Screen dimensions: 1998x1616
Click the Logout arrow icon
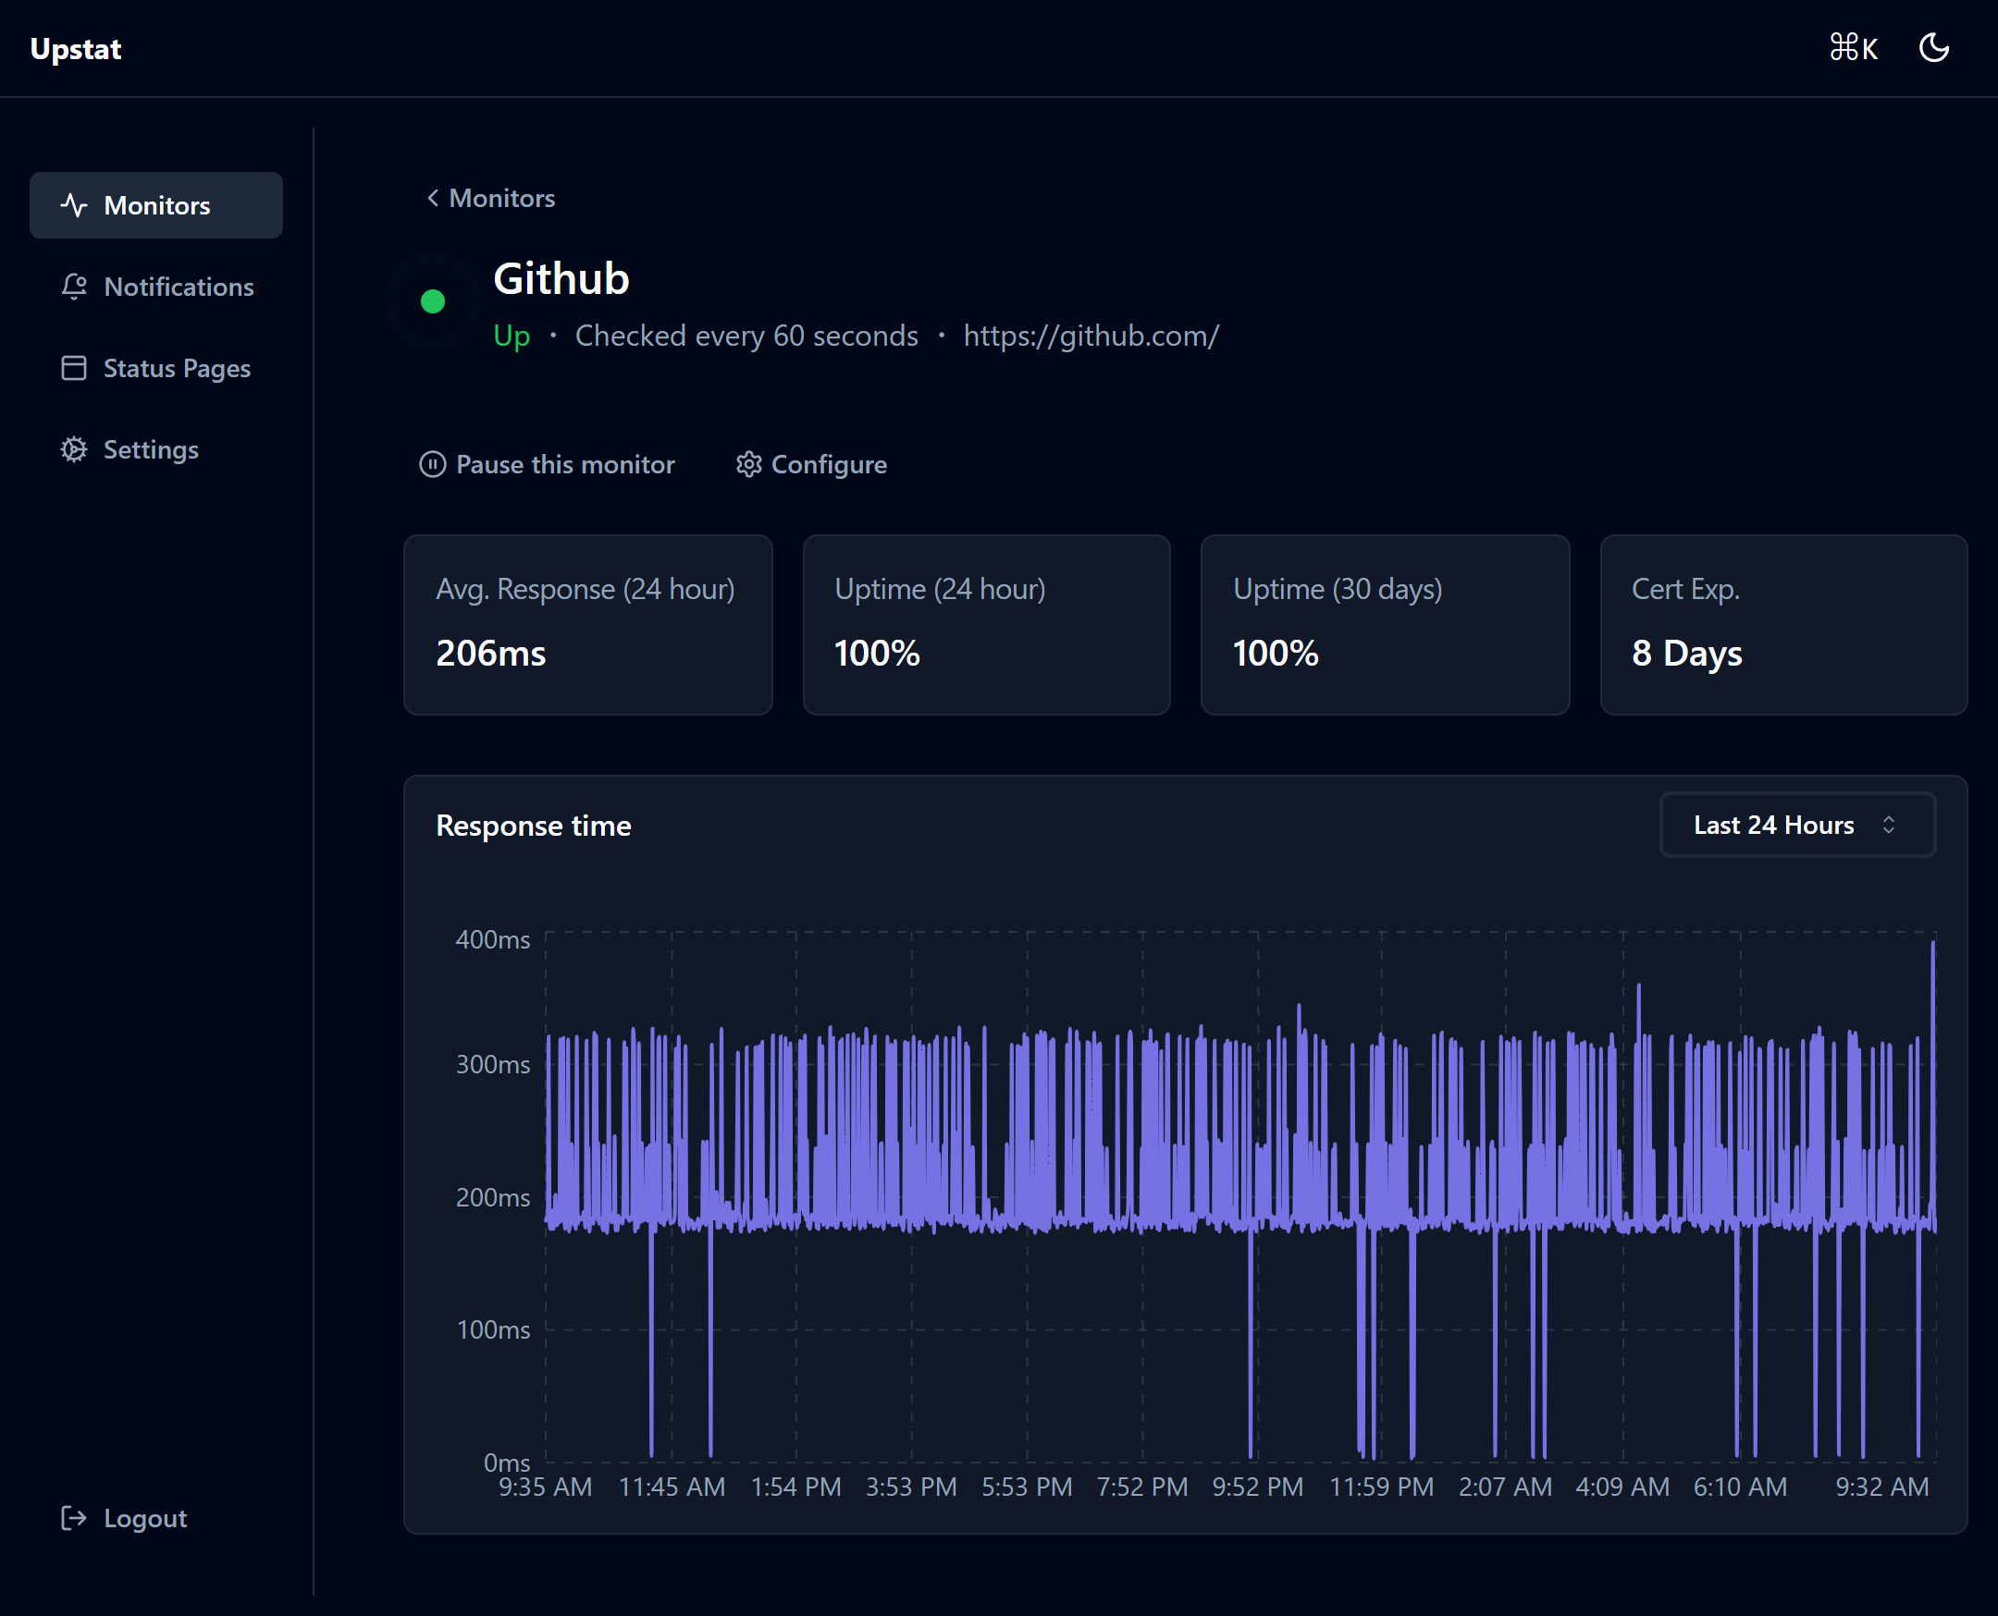[74, 1518]
